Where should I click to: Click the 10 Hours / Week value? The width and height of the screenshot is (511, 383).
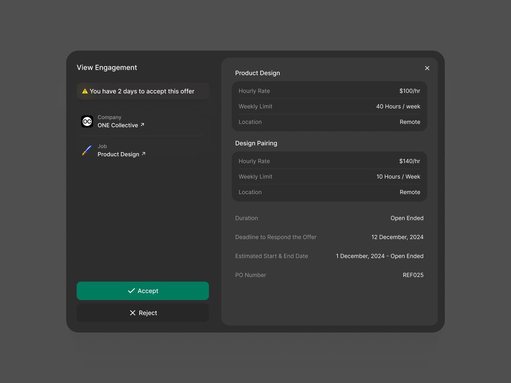[398, 177]
